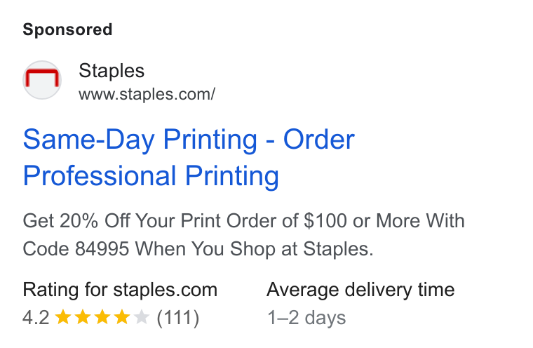Click the Get 20% Off description line
This screenshot has height=348, width=533.
point(244,221)
